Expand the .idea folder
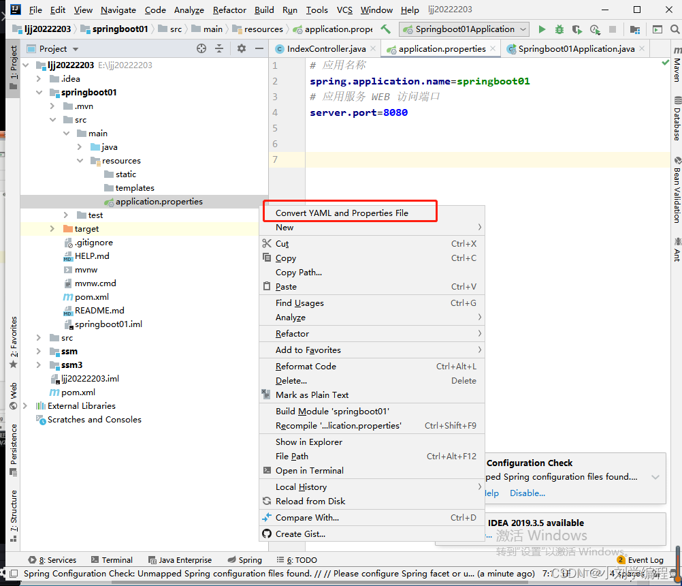Viewport: 682px width, 586px height. pos(39,79)
